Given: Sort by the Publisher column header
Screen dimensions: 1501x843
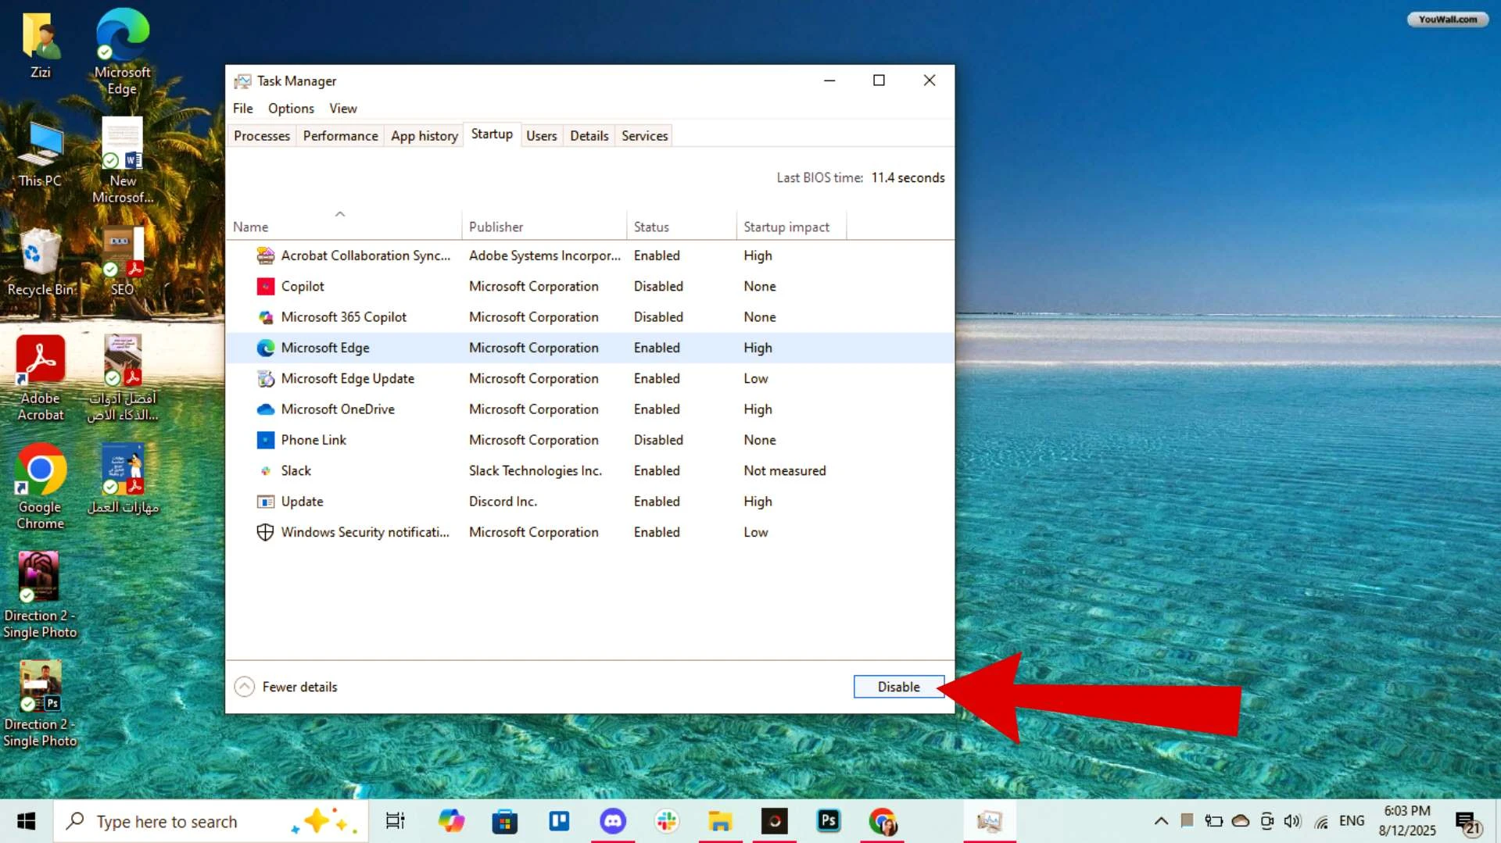Looking at the screenshot, I should tap(544, 227).
